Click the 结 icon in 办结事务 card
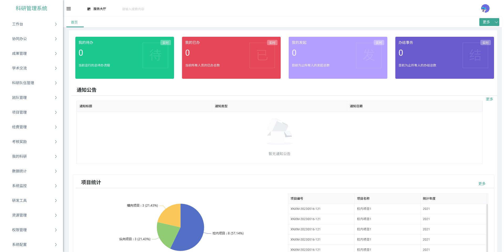This screenshot has height=252, width=504. [x=475, y=55]
